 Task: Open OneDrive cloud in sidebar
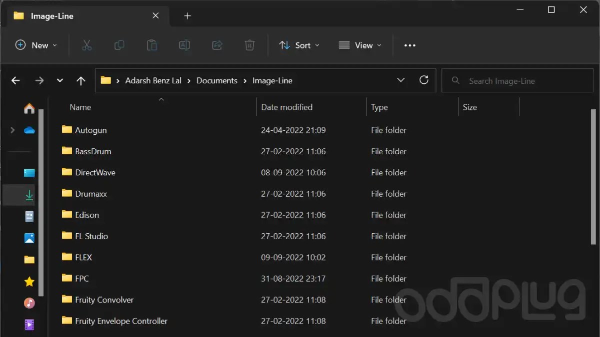[29, 130]
